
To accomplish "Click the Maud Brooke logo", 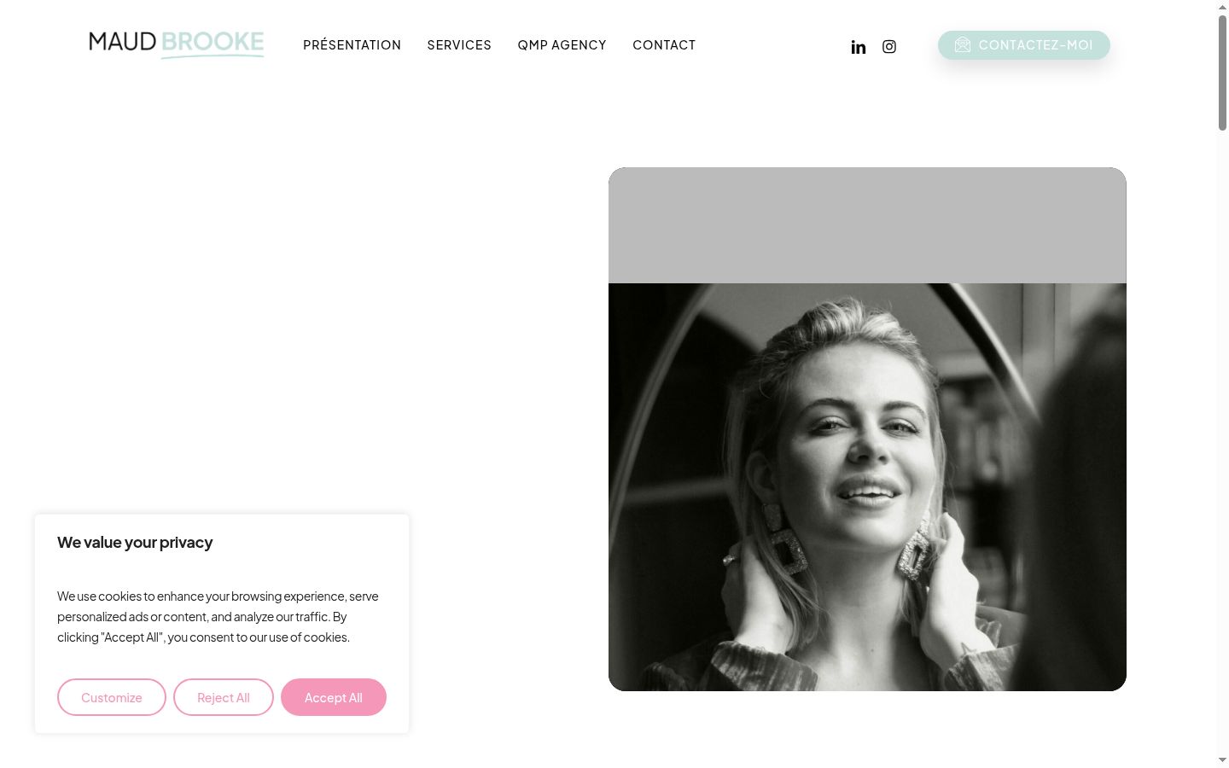I will [177, 44].
